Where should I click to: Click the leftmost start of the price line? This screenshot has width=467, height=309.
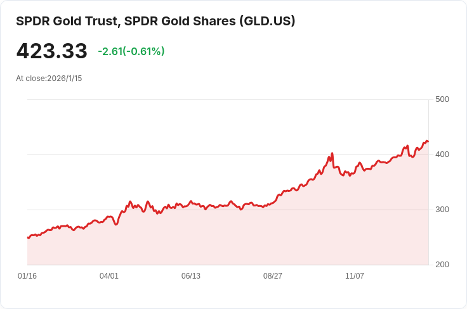[28, 237]
